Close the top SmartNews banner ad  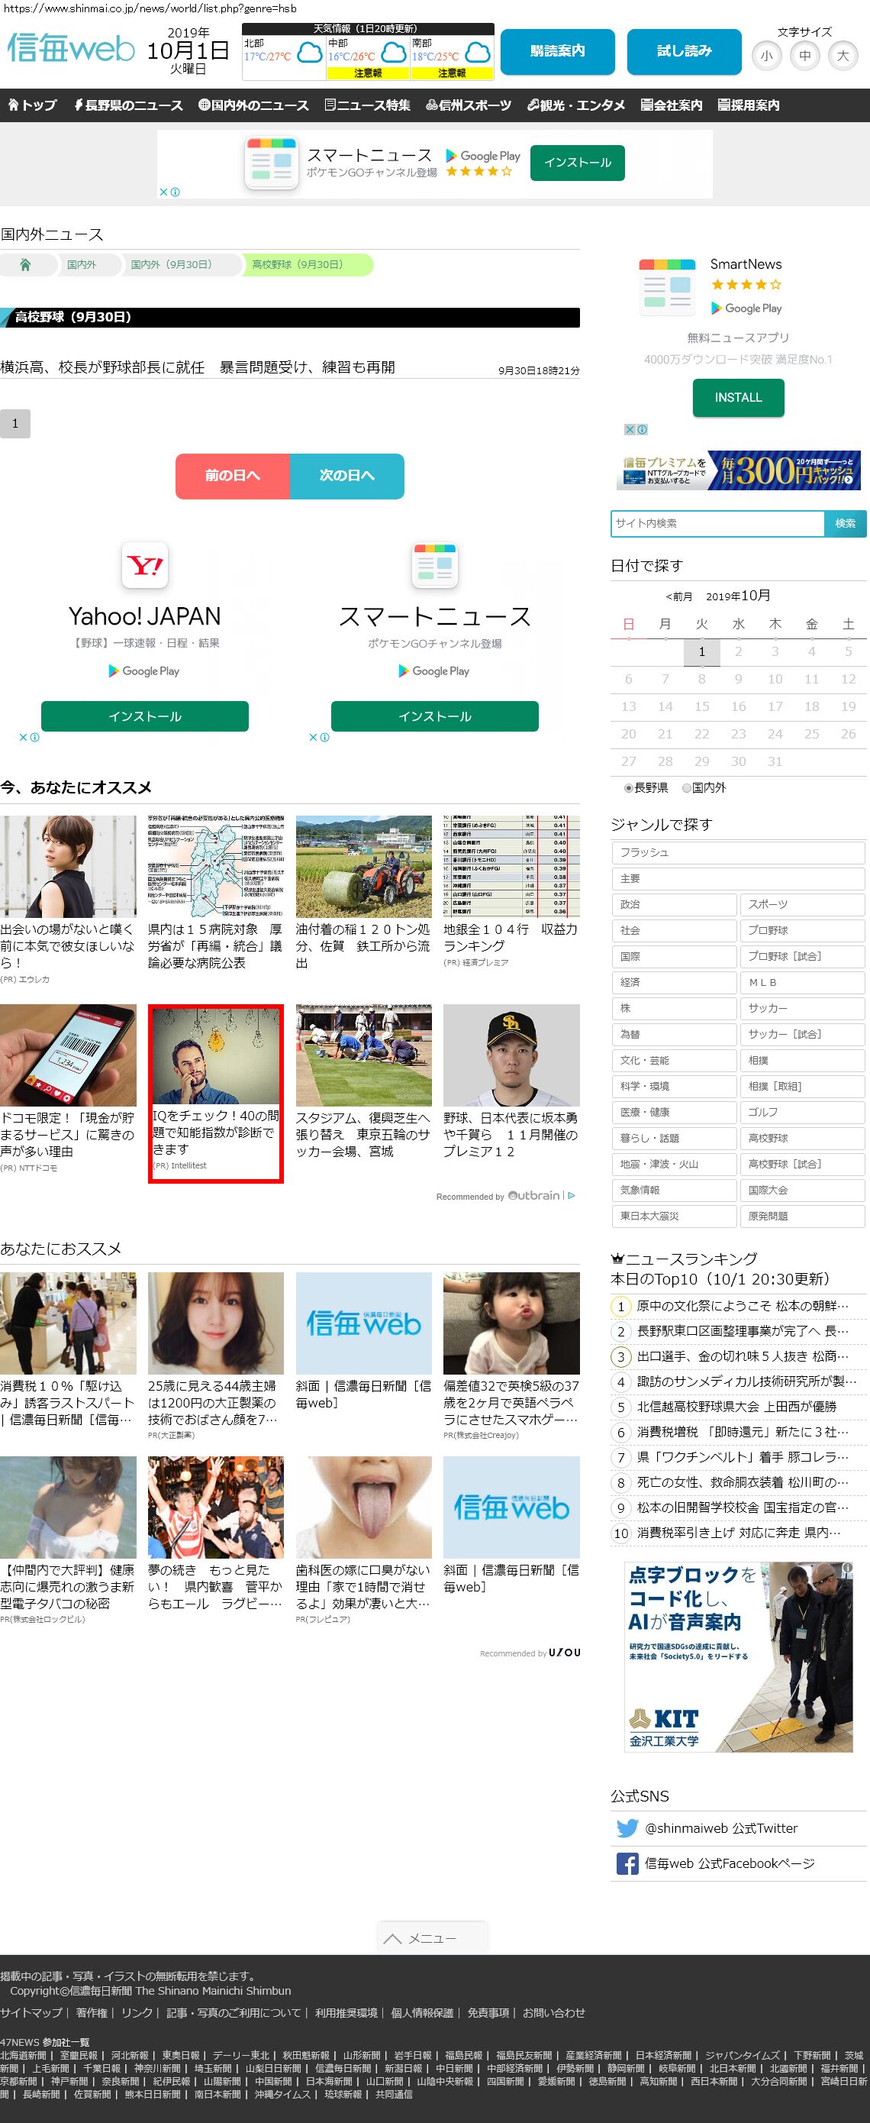coord(164,192)
